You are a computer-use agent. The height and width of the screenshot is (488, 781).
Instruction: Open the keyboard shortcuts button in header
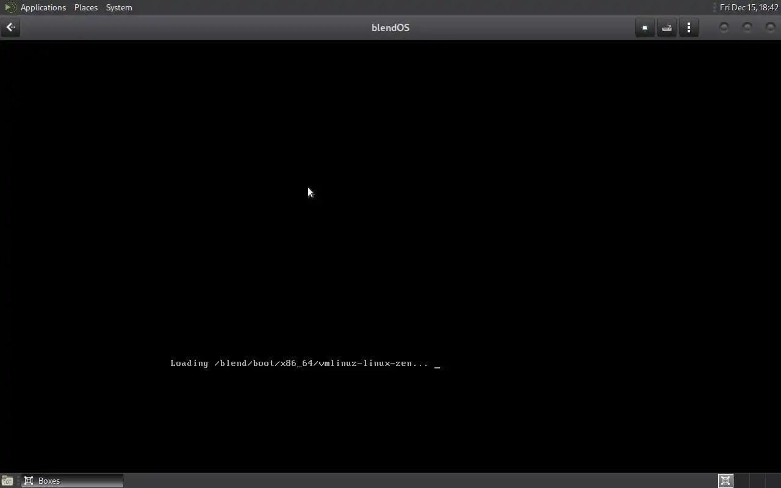click(x=667, y=27)
